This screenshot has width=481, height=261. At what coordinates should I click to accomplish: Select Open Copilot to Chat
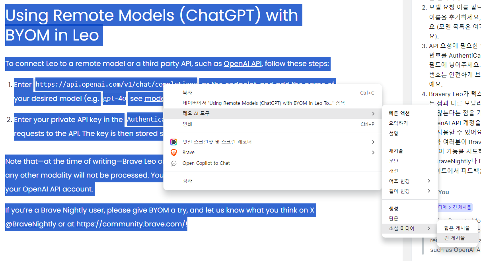tap(273, 163)
